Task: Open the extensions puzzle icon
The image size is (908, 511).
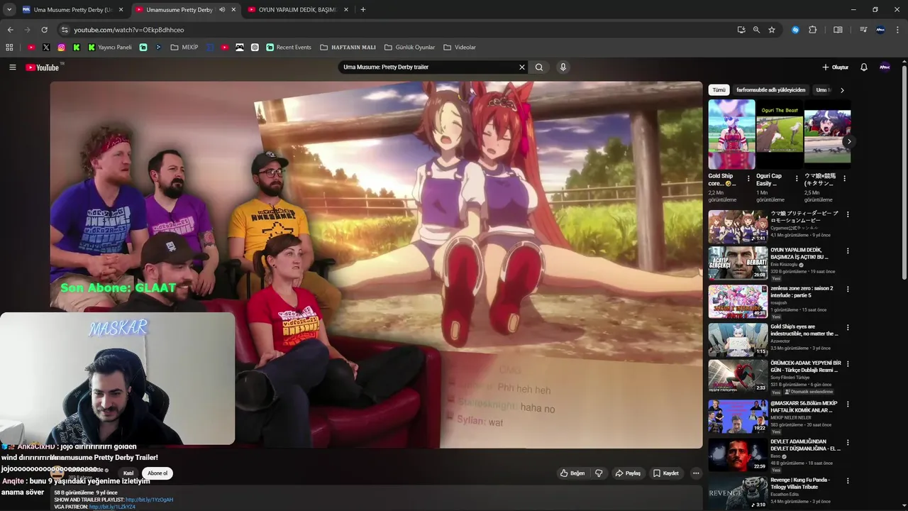Action: [x=813, y=30]
